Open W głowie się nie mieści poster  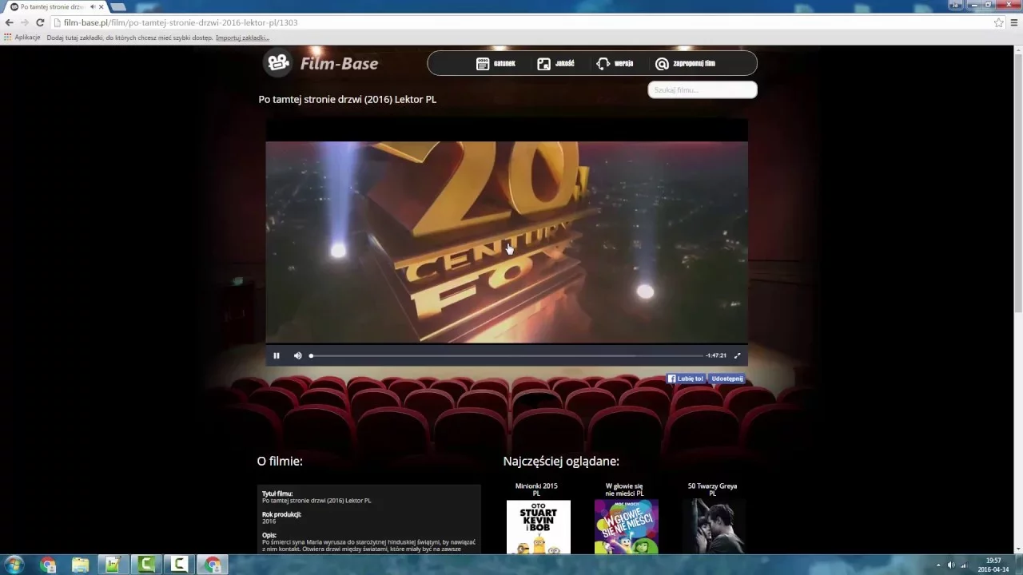click(627, 527)
